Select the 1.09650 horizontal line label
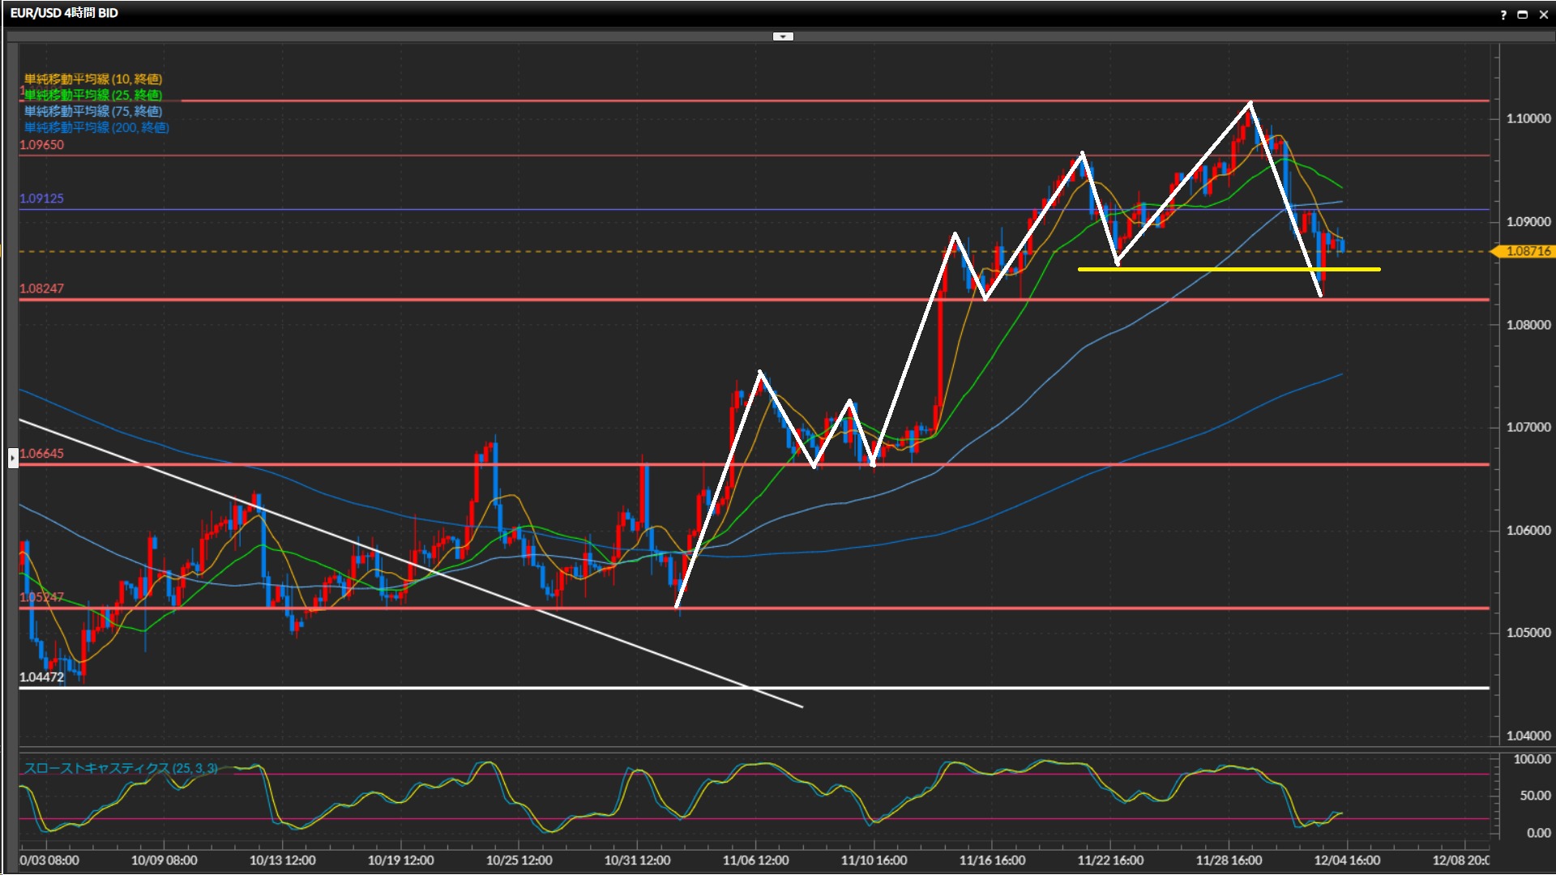1556x875 pixels. click(42, 145)
